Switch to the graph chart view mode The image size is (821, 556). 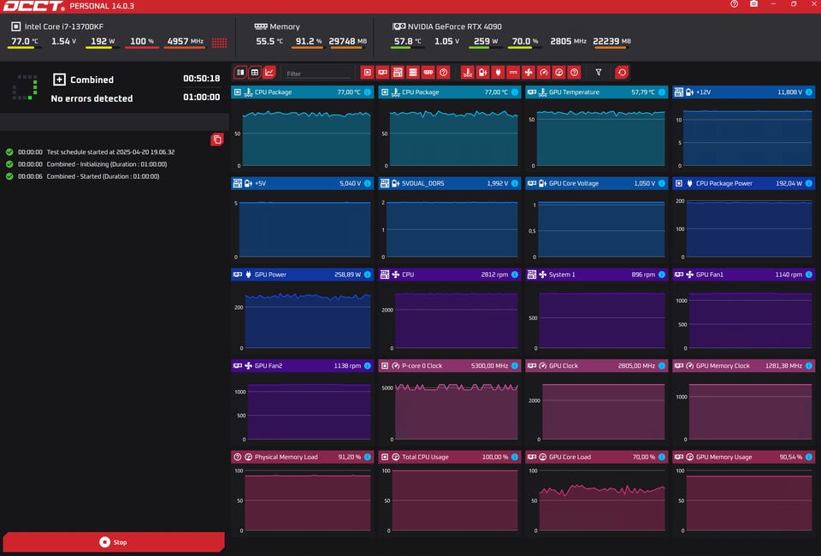(269, 73)
